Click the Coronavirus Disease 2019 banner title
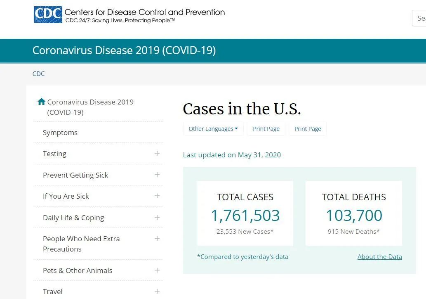The width and height of the screenshot is (426, 299). [x=124, y=50]
